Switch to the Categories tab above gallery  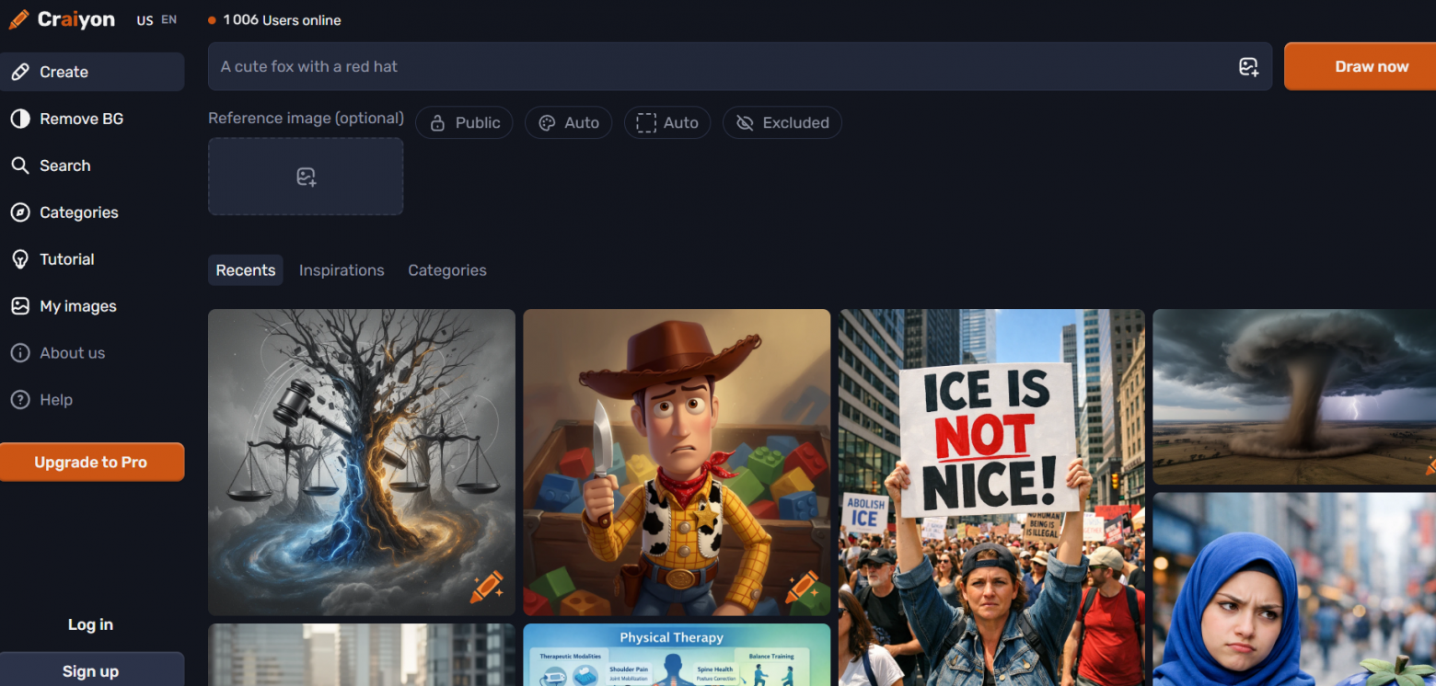point(447,270)
